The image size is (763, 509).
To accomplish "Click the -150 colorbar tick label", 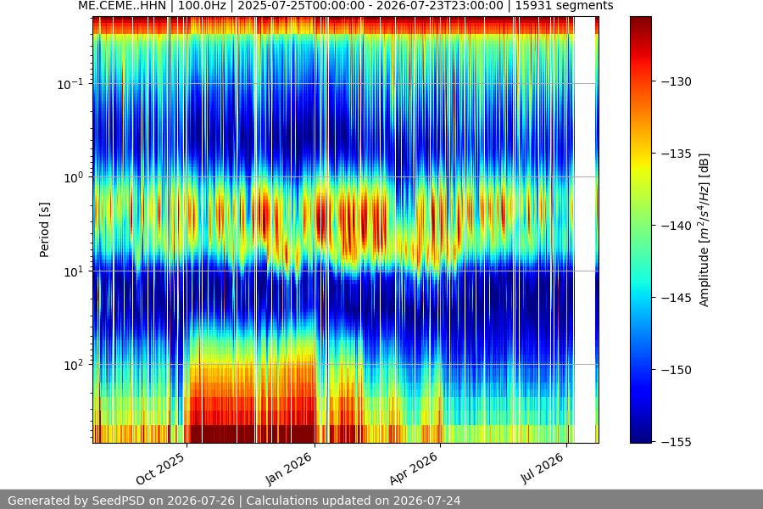I will 676,370.
